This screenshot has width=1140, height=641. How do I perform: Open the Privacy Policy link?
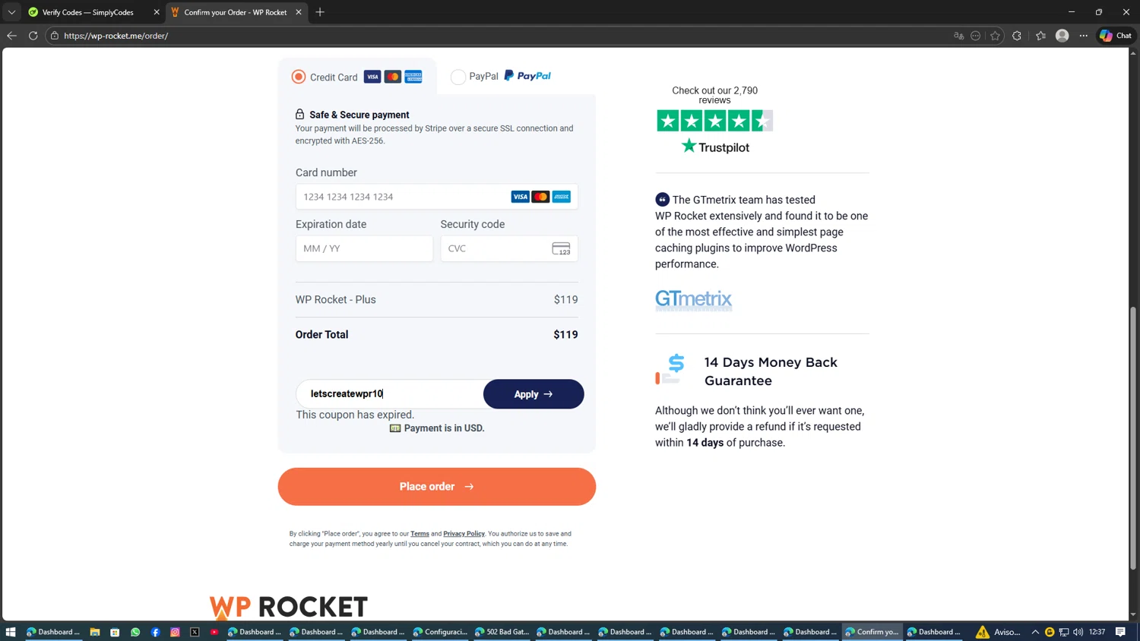[x=464, y=534]
